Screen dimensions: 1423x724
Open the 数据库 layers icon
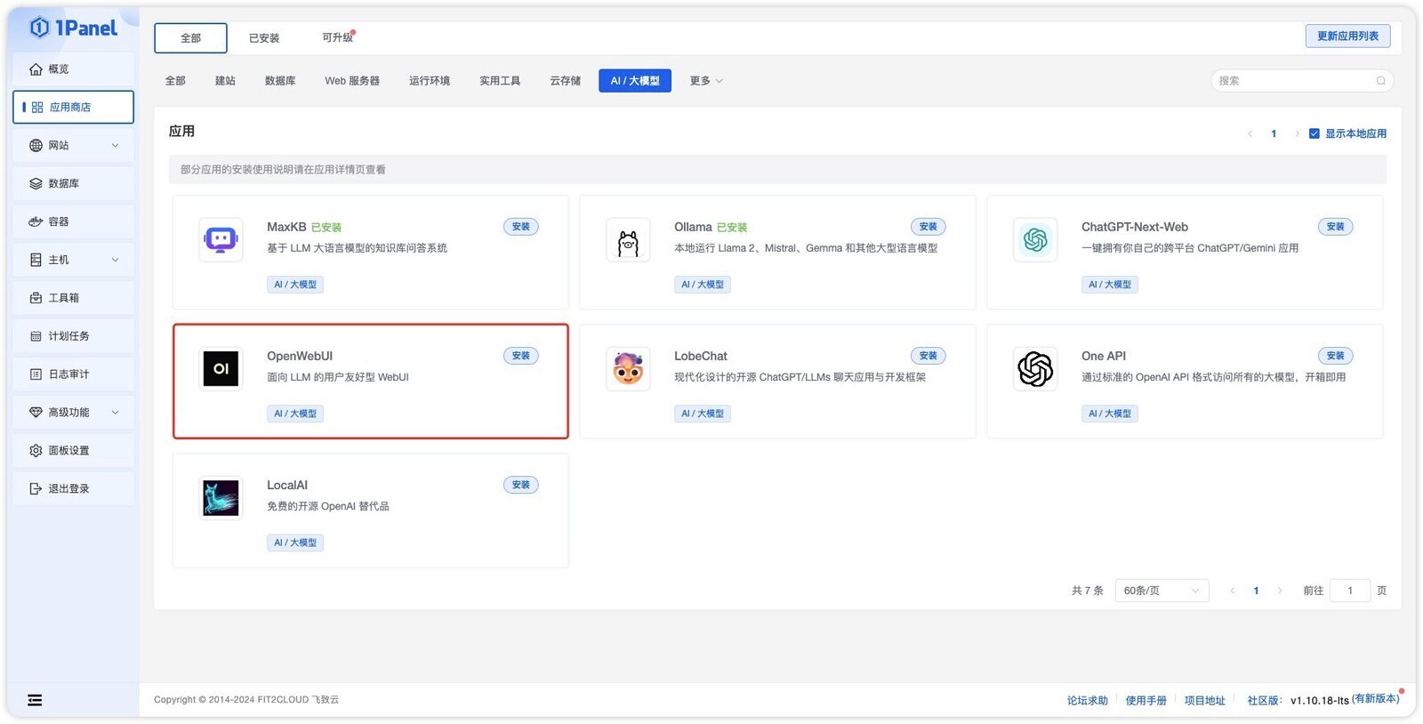[36, 184]
